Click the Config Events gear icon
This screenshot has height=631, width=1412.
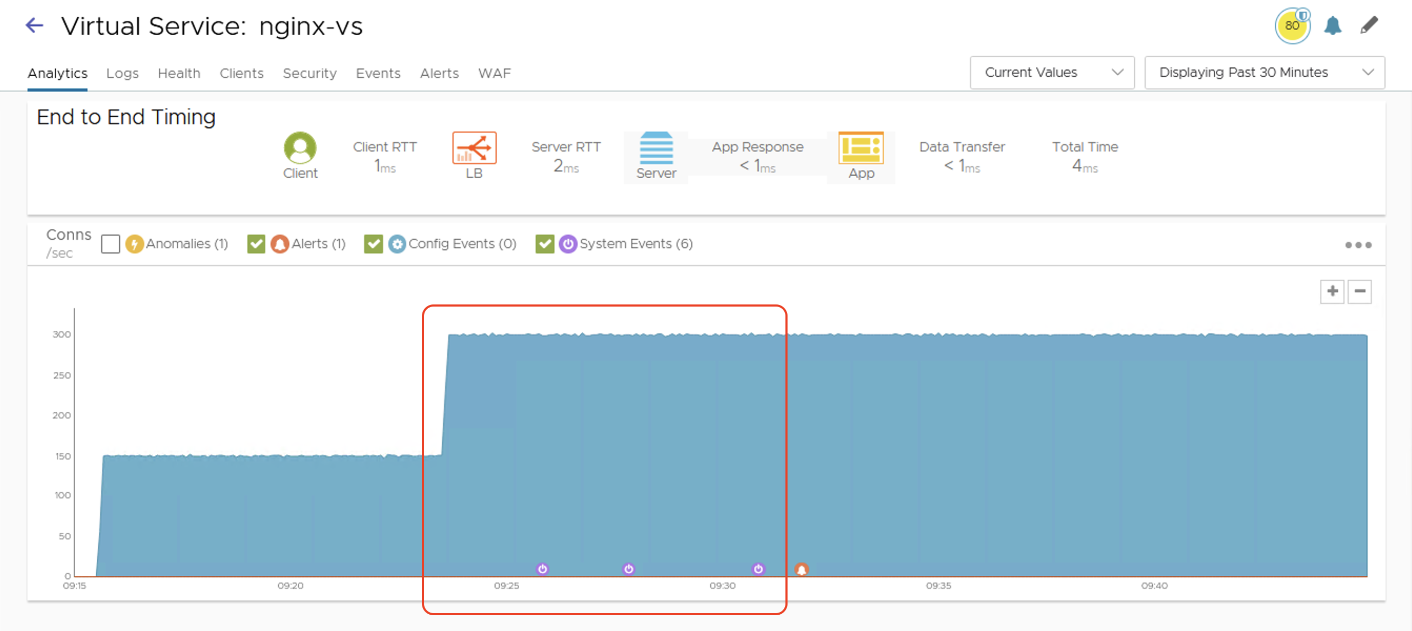pos(397,244)
